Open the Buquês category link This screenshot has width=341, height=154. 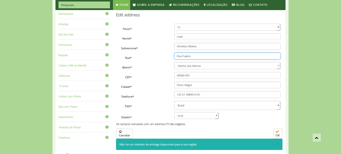click(x=63, y=55)
